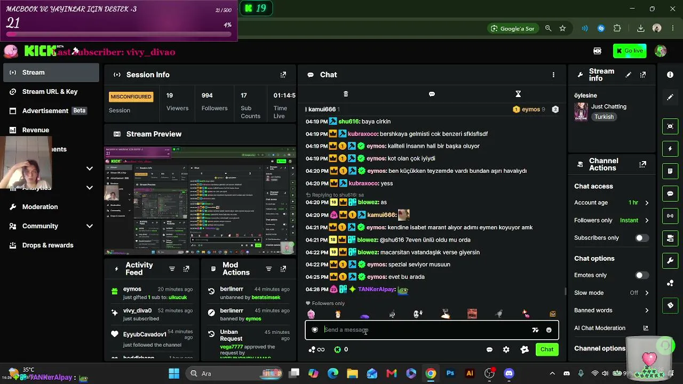Click the MISCONFIGURED session badge
Image resolution: width=683 pixels, height=384 pixels.
coord(131,97)
